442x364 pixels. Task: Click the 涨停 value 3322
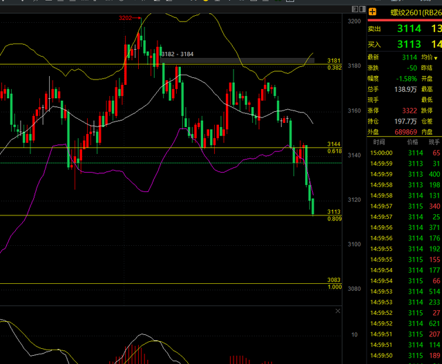[410, 111]
